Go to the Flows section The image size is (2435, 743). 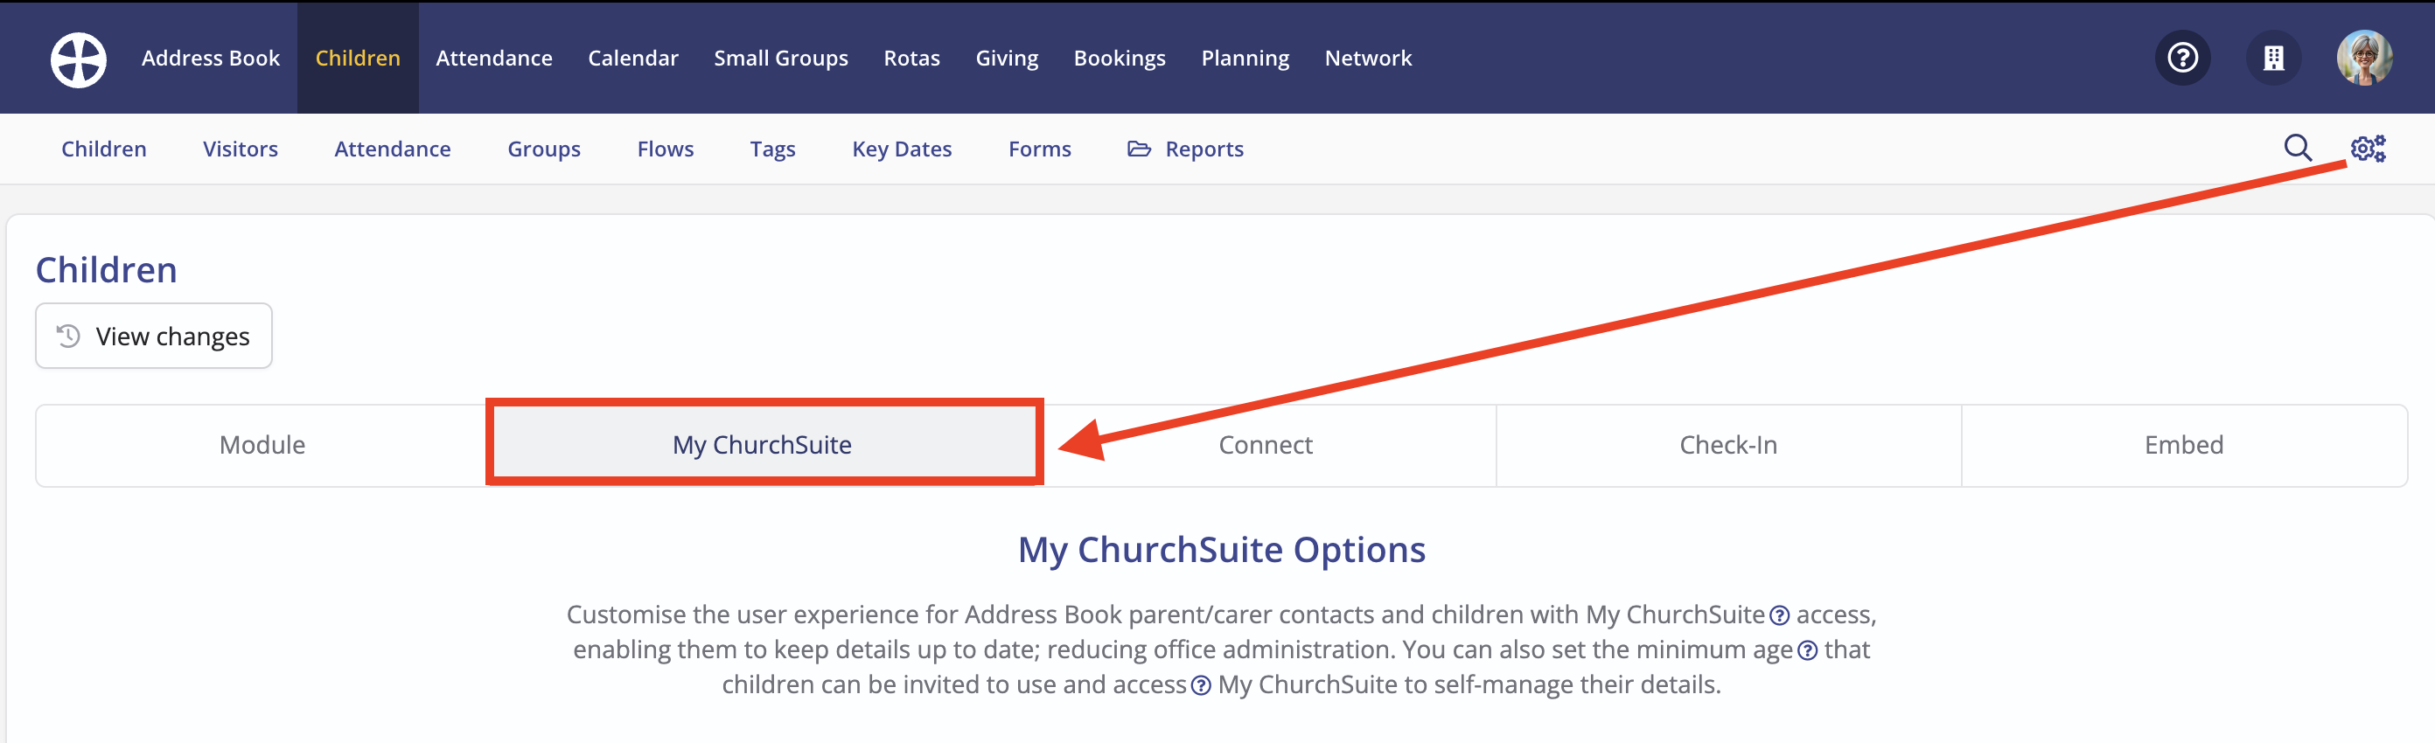(665, 149)
